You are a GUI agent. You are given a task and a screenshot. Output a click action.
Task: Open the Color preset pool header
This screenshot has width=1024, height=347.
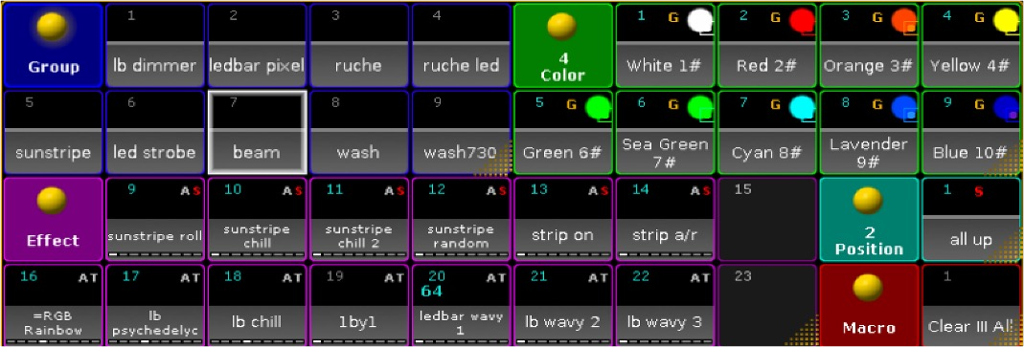click(x=563, y=46)
